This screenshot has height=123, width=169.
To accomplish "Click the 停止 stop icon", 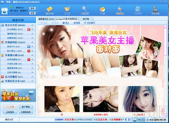I will [x=66, y=23].
